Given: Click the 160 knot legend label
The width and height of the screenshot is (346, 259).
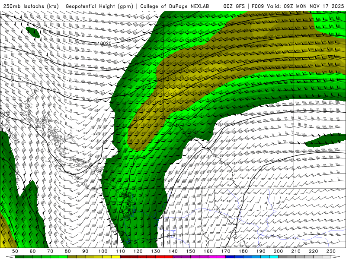Looking at the screenshot, I should tap(208, 251).
